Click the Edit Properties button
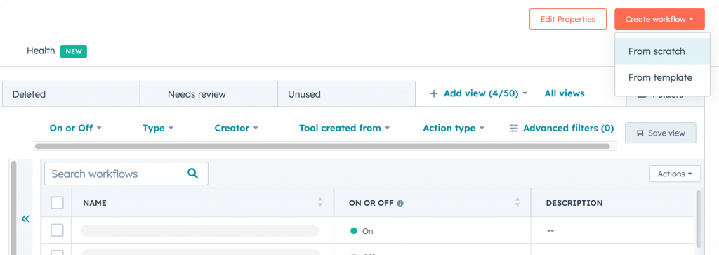This screenshot has width=719, height=255. click(567, 19)
